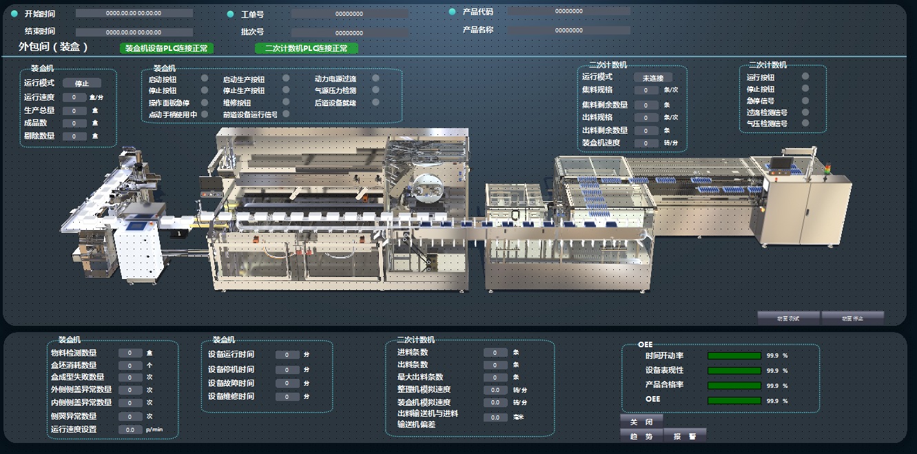
Task: Click the 出料输送机与进料输送机偏差 value field
Action: (495, 417)
